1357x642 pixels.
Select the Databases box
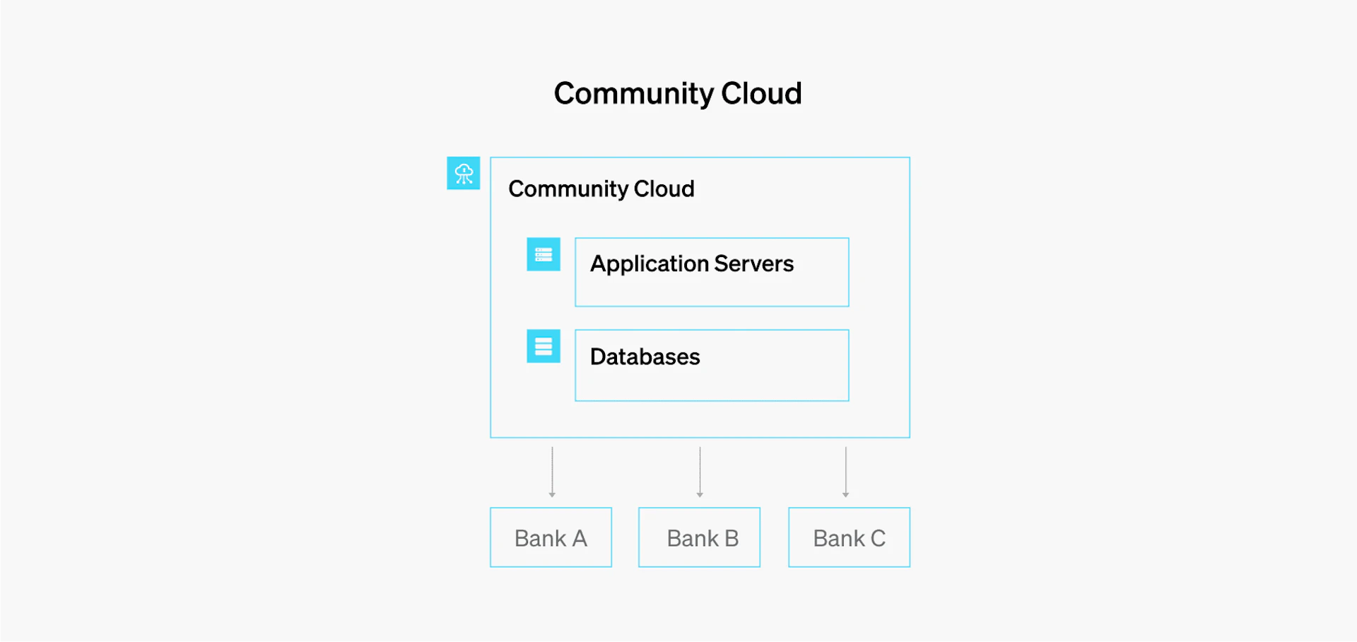(x=712, y=365)
